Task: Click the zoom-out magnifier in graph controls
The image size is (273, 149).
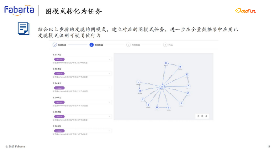Action: point(202,116)
